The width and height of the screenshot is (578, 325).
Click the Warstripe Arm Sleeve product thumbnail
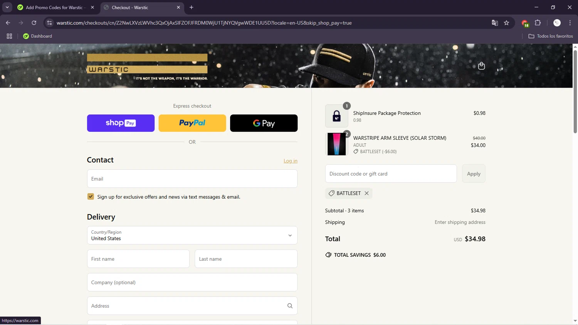pyautogui.click(x=336, y=144)
